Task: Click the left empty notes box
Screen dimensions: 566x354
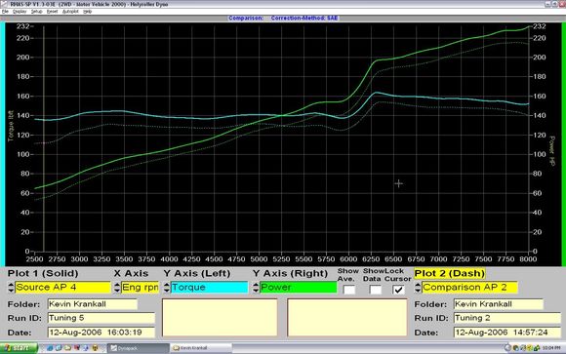Action: pos(220,318)
